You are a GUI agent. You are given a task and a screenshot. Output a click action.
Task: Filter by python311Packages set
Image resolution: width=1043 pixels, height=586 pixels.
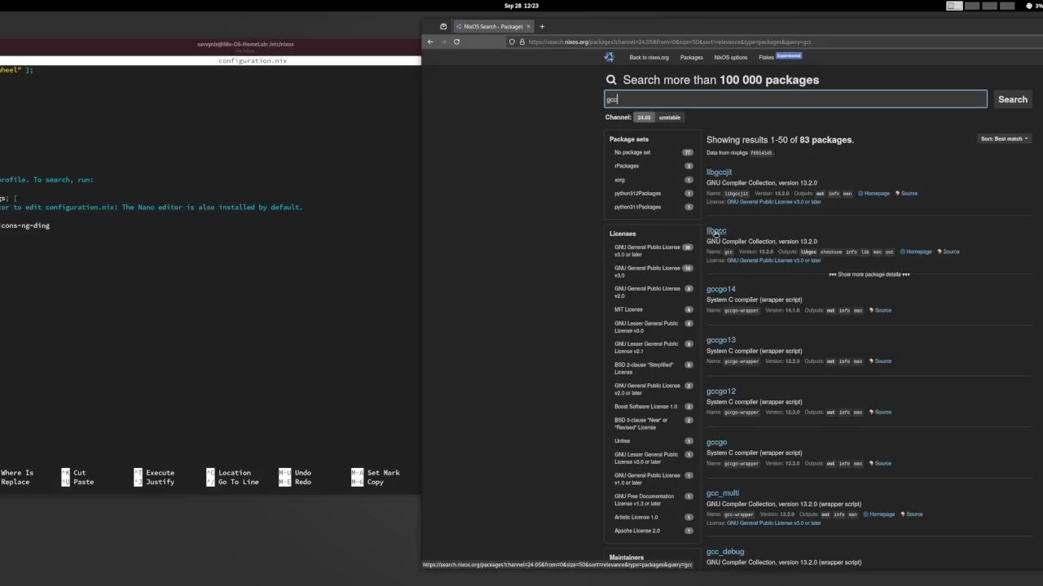tap(653, 207)
